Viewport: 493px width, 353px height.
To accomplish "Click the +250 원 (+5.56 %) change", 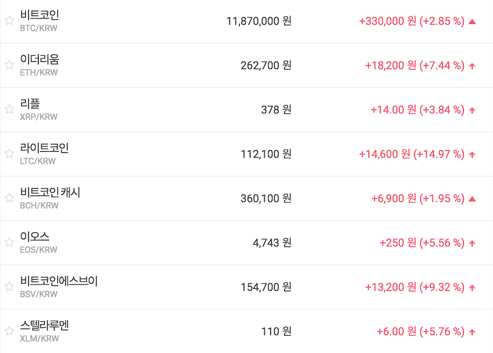I will pyautogui.click(x=422, y=243).
